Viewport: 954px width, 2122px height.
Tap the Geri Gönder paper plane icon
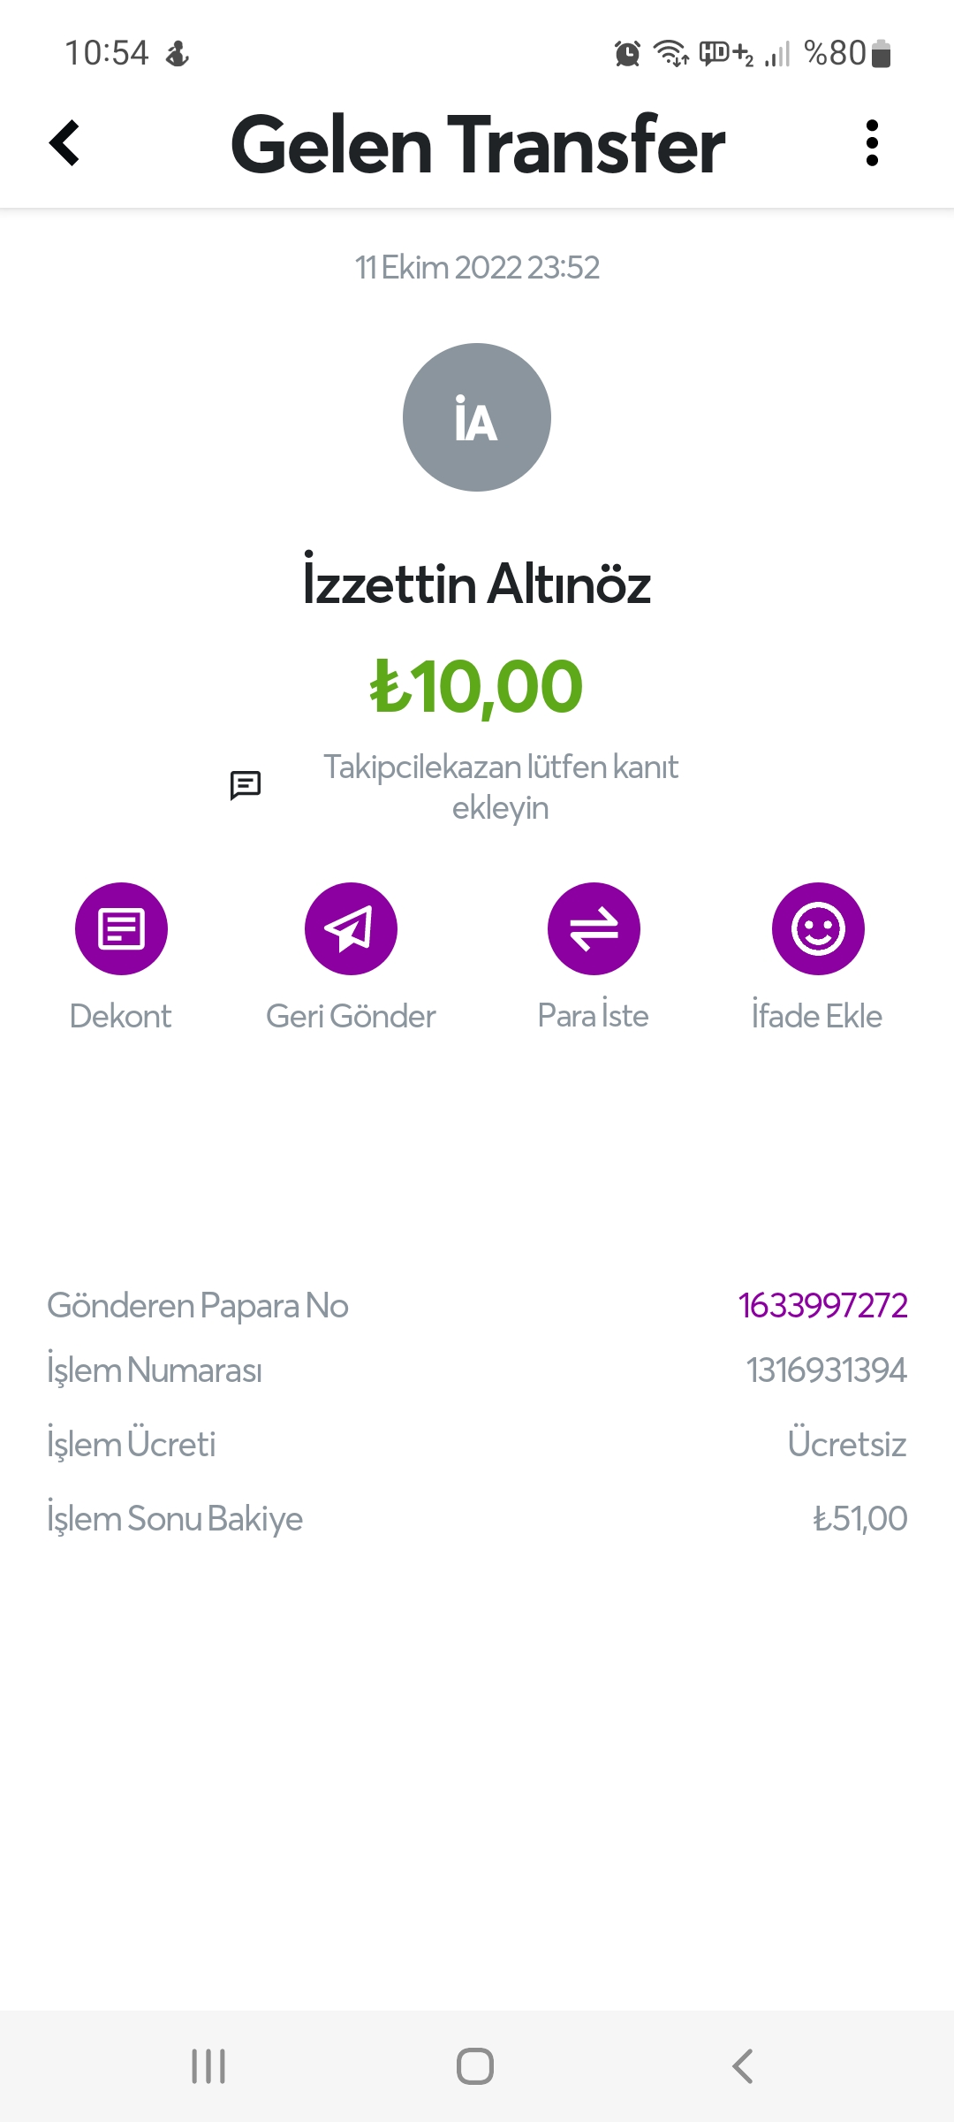click(351, 928)
